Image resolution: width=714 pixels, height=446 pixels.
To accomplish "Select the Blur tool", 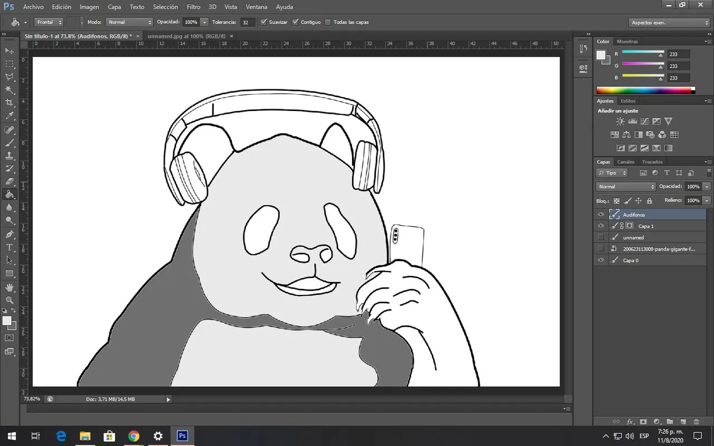I will coord(9,207).
